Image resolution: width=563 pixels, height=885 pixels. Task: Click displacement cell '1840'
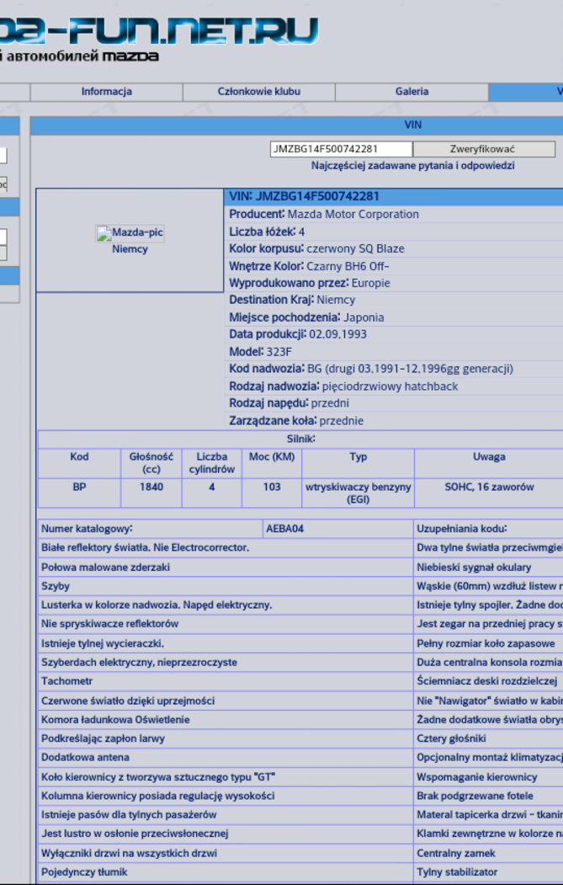(151, 492)
